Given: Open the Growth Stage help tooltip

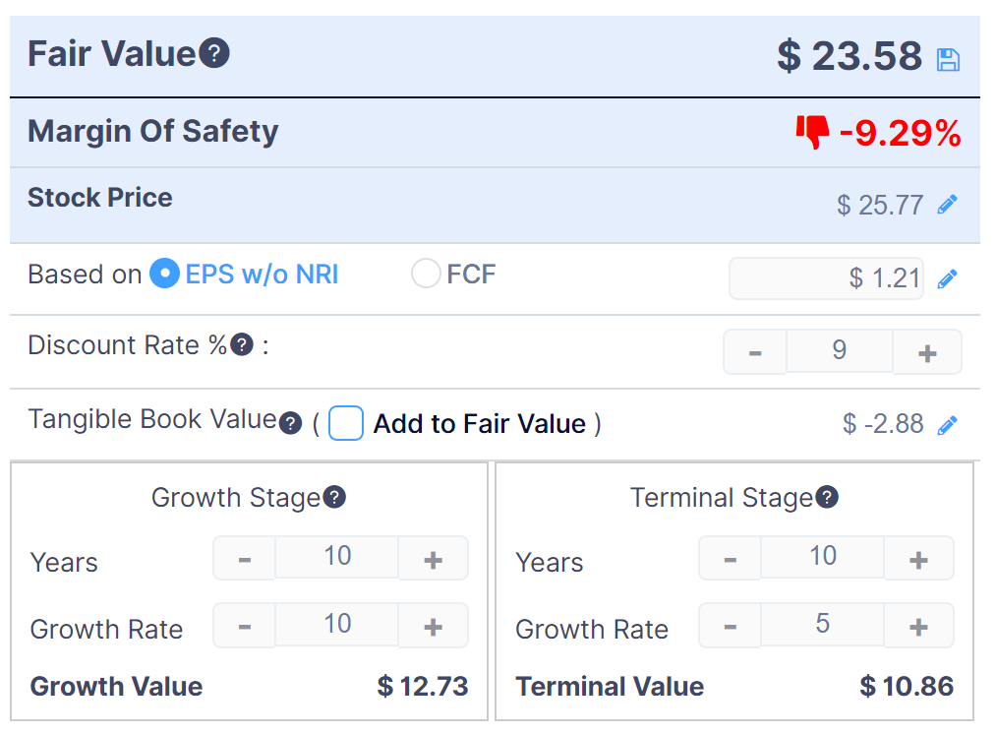Looking at the screenshot, I should 333,498.
